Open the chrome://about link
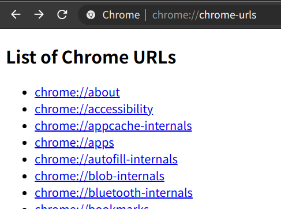Viewport: 281px width, 209px height. point(77,92)
